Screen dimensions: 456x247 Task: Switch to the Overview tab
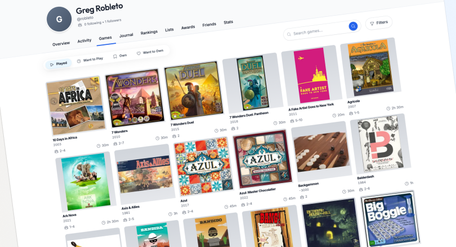pyautogui.click(x=61, y=44)
